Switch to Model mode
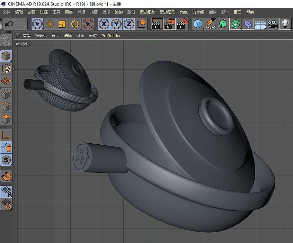This screenshot has width=293, height=243. click(6, 56)
